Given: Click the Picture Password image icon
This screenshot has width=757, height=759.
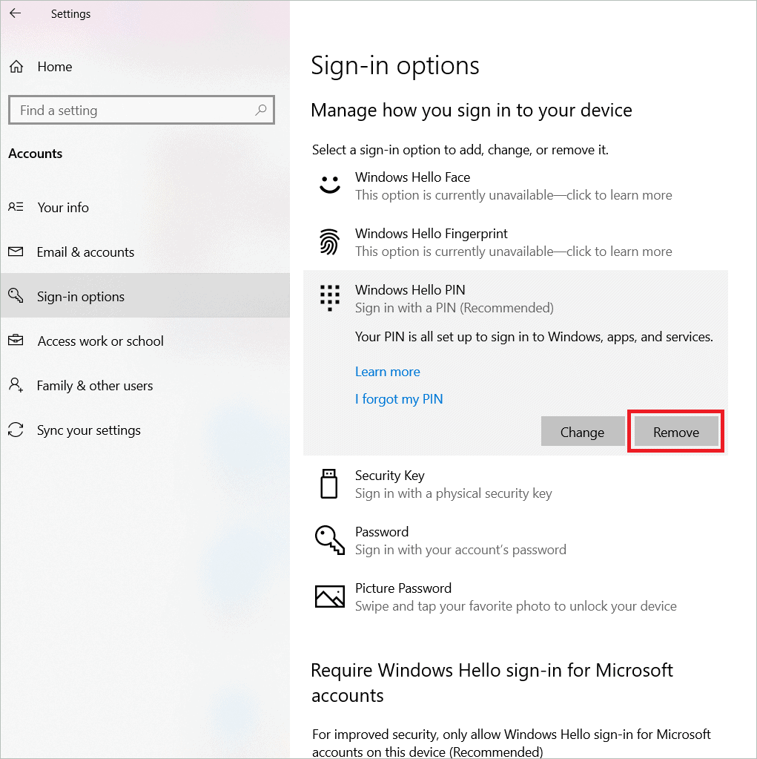Looking at the screenshot, I should [330, 597].
